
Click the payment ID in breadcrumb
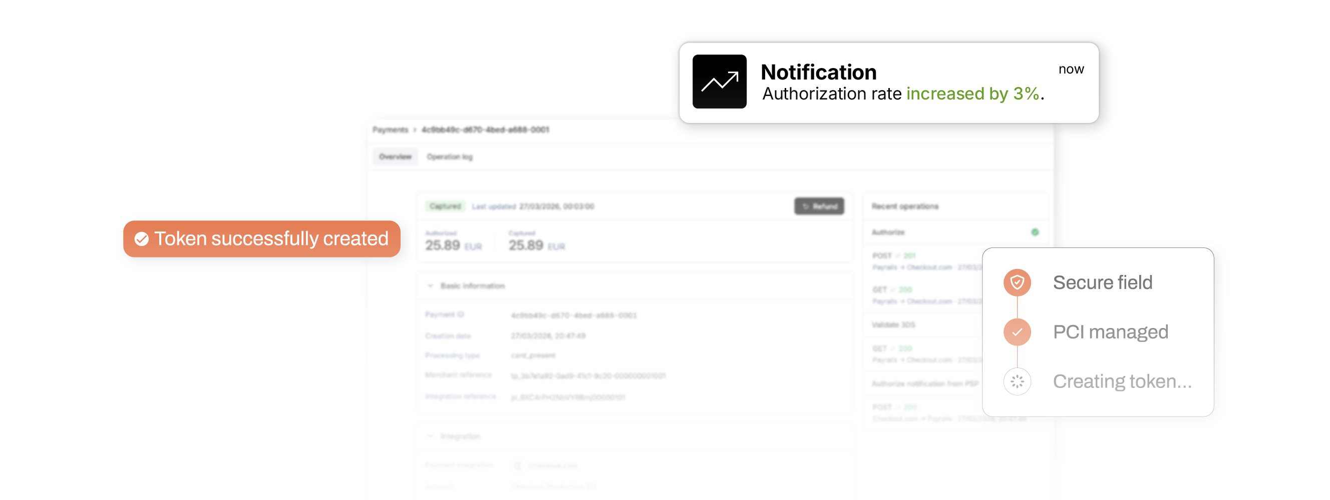coord(485,130)
